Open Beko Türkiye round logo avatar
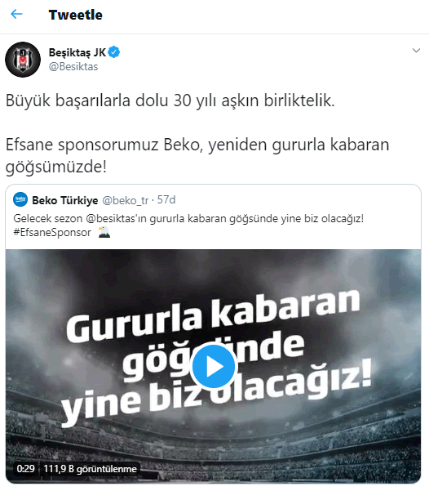This screenshot has height=491, width=429. point(20,199)
